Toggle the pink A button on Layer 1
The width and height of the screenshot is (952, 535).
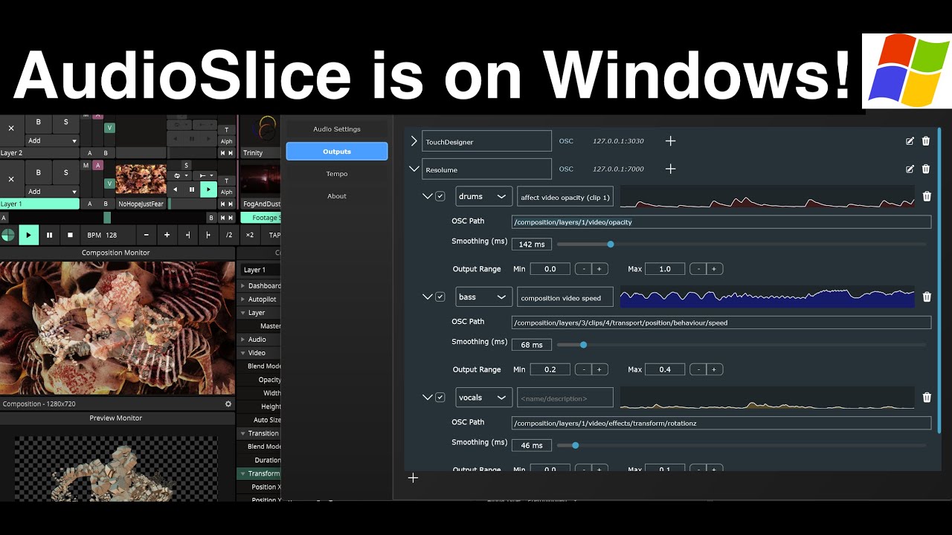click(x=97, y=165)
